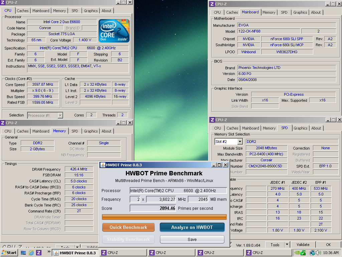
Task: Open Memory tab in the top-right Mainboard window
Action: [x=269, y=12]
